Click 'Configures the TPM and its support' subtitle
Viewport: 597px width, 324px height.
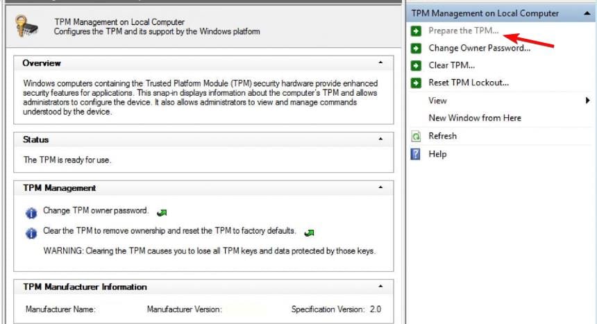[x=157, y=32]
